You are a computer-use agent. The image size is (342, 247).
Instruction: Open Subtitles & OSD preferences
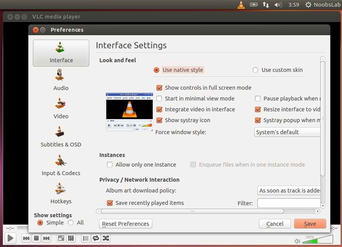(61, 136)
